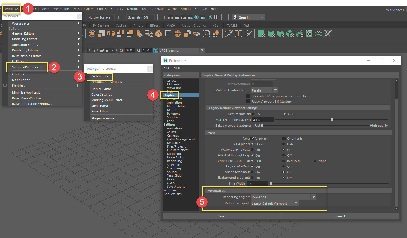The width and height of the screenshot is (407, 238).
Task: Enable Generate UV tile previews on scene load
Action: [x=248, y=96]
